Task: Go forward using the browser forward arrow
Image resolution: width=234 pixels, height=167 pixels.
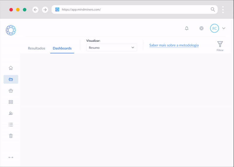Action: coord(45,10)
